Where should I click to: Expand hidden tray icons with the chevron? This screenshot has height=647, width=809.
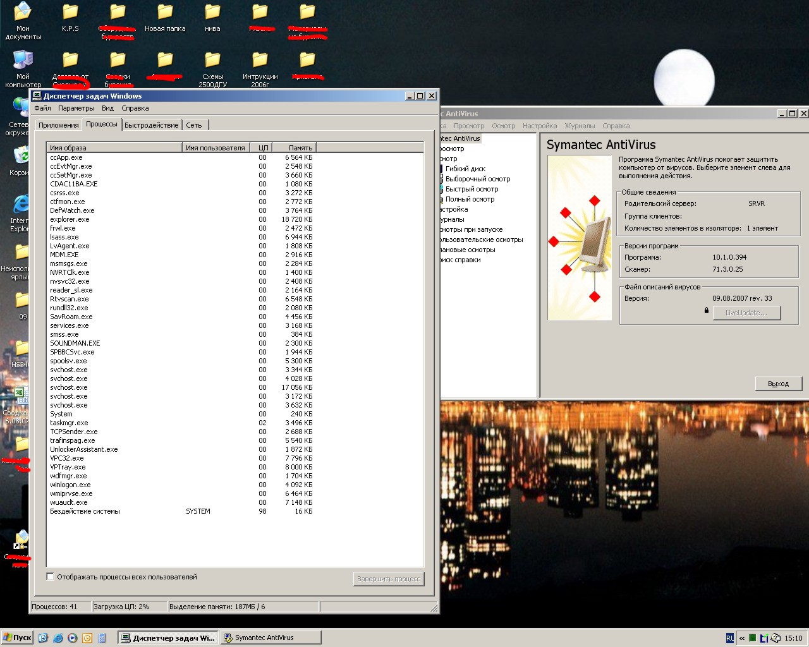tap(742, 638)
